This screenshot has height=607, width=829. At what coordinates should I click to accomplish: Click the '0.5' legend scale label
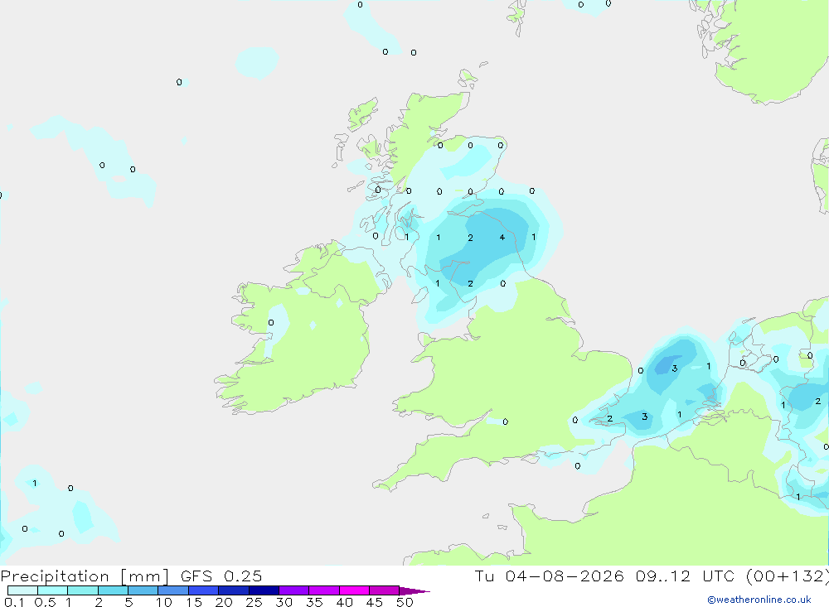point(45,602)
